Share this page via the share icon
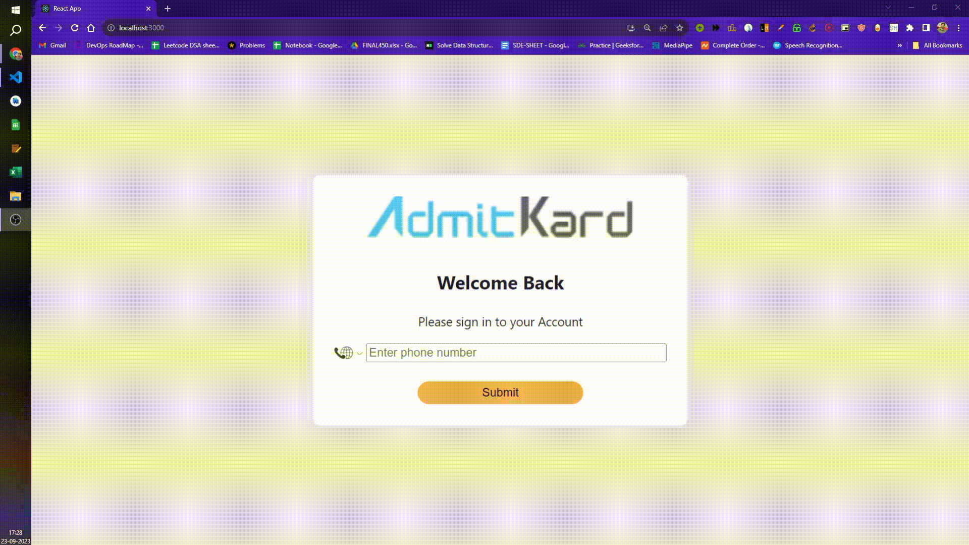This screenshot has width=969, height=545. [x=664, y=28]
